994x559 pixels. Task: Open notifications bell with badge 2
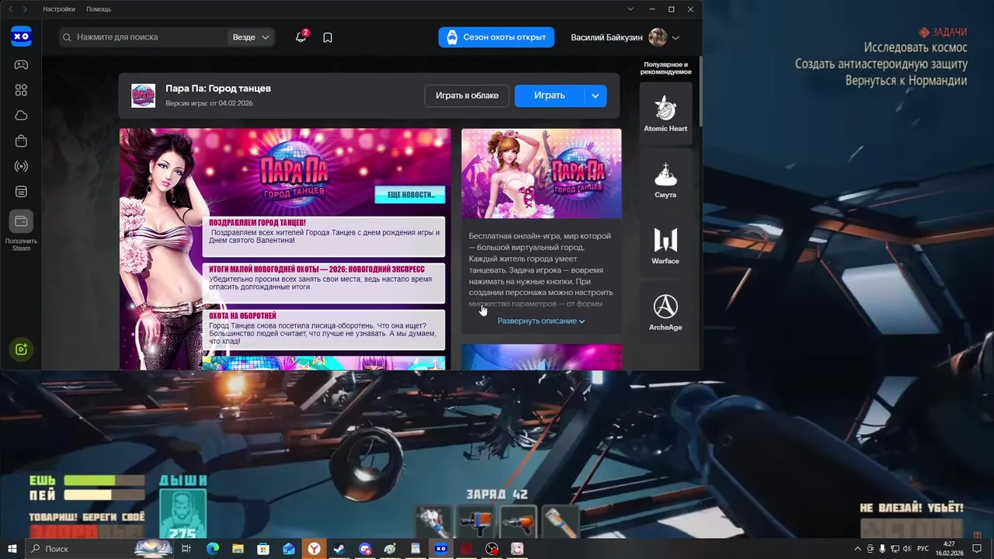point(301,36)
